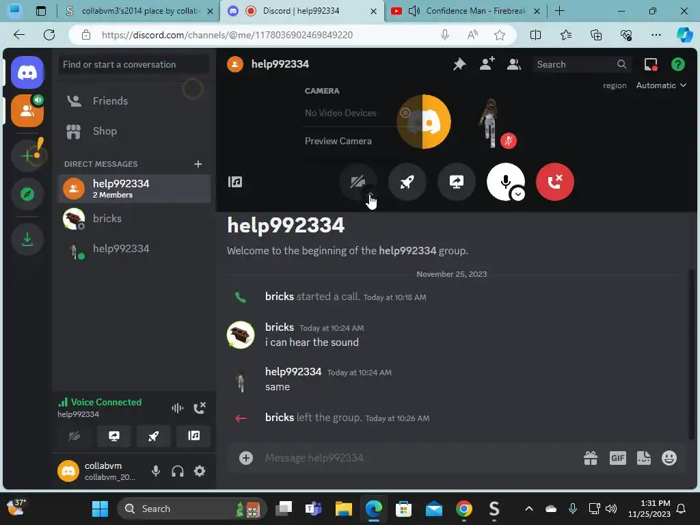Open a new browser tab
The width and height of the screenshot is (700, 525).
pyautogui.click(x=559, y=11)
